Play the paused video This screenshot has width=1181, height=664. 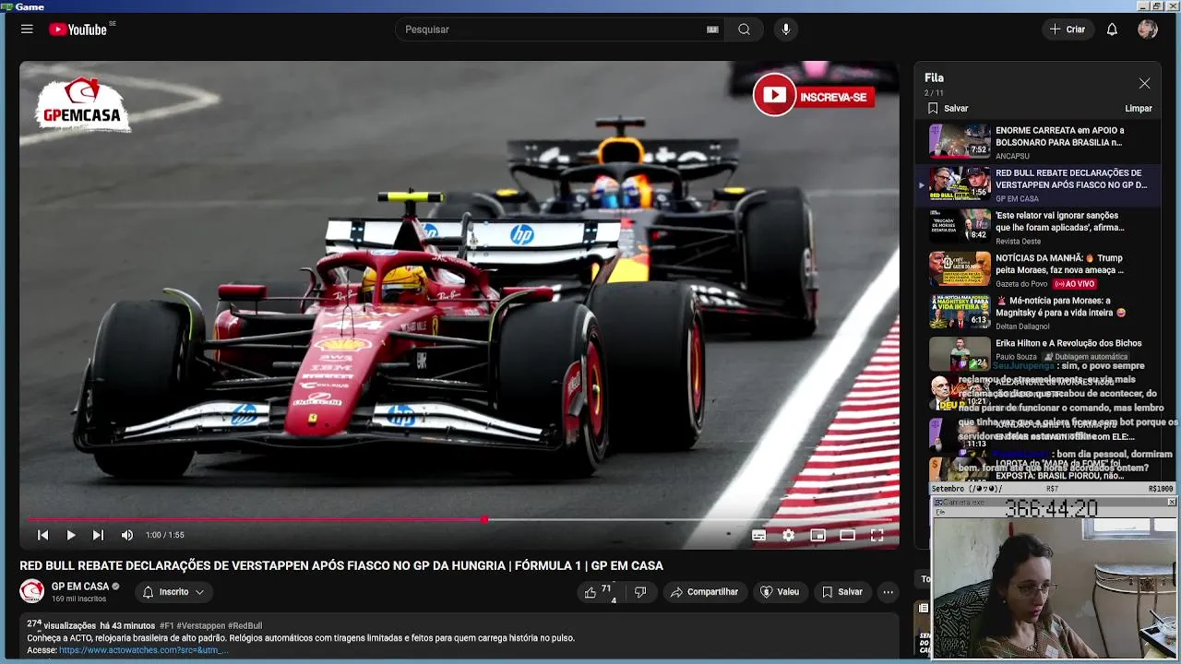[70, 535]
